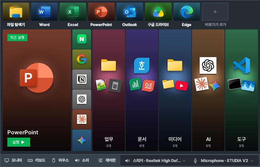Click the 바로가기 추가 plus tile
Screen dimensions: 260x167
215,12
